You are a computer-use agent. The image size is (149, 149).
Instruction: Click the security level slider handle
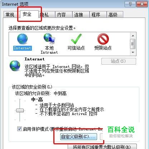coord(20,110)
